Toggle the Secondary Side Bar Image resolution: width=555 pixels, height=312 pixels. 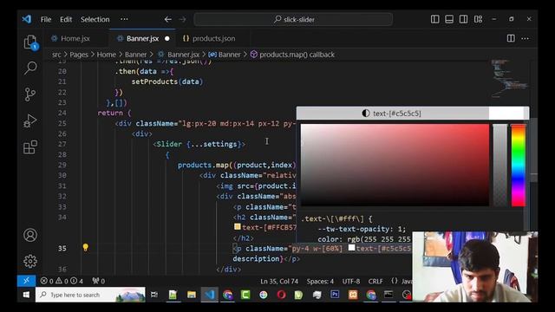[463, 19]
